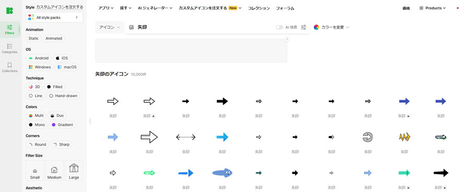
Task: Open the アイコン type dropdown
Action: [109, 27]
